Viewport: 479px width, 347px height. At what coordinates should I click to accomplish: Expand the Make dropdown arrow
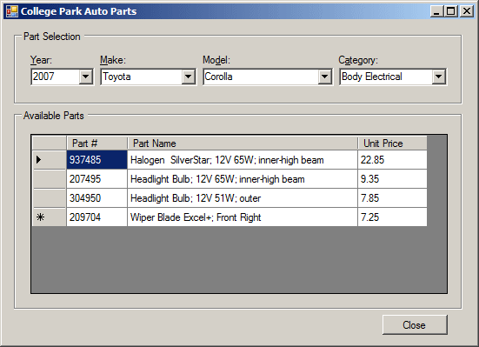pyautogui.click(x=188, y=77)
